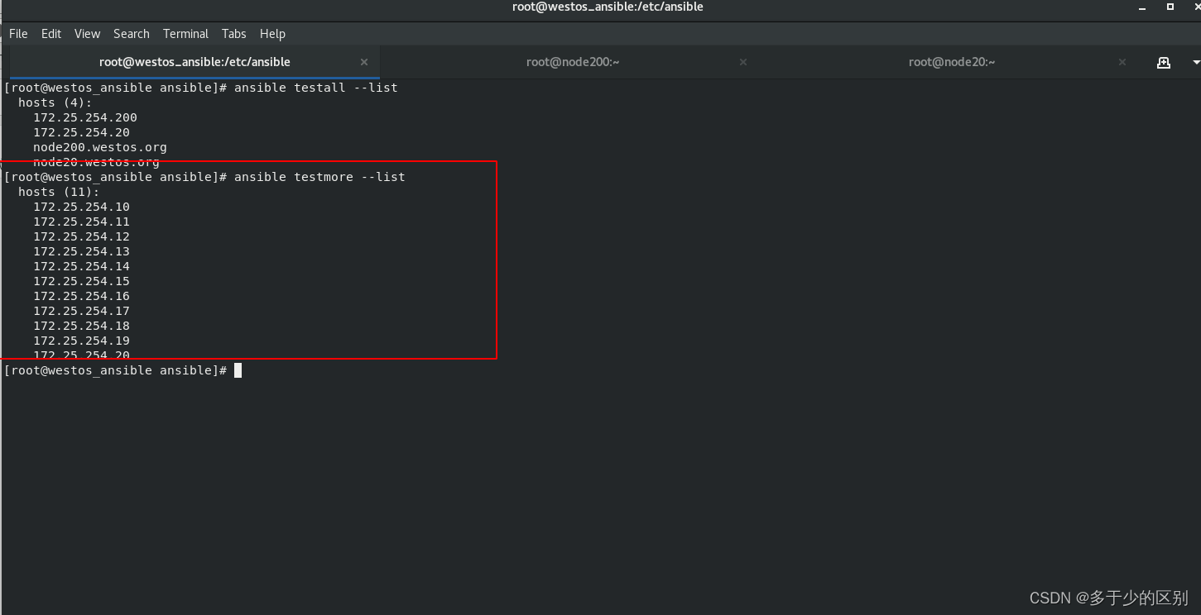
Task: Open the Terminal menu
Action: click(185, 34)
